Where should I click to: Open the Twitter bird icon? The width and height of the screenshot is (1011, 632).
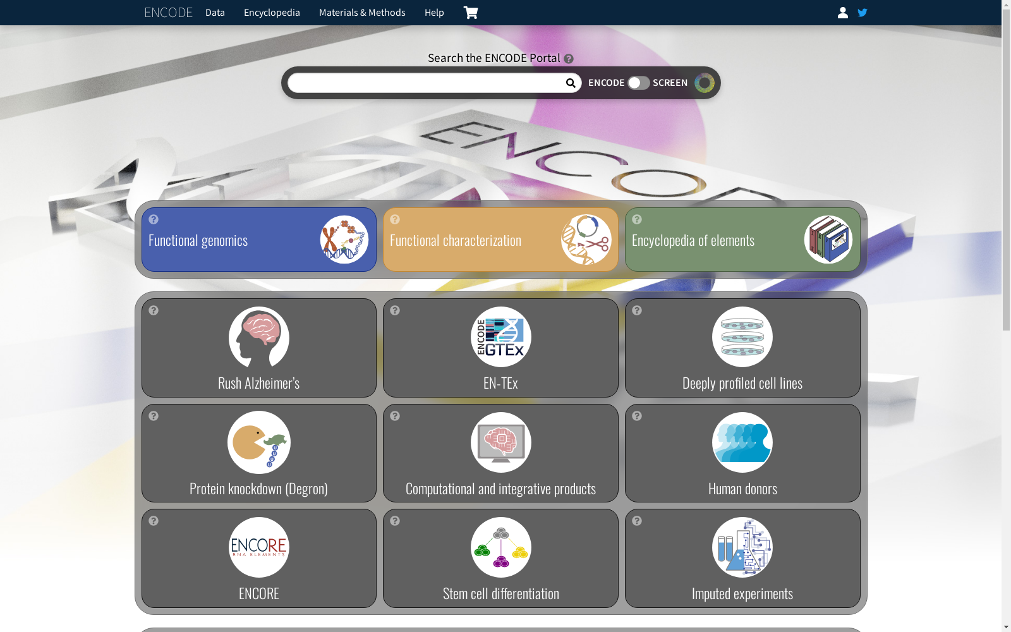(863, 13)
